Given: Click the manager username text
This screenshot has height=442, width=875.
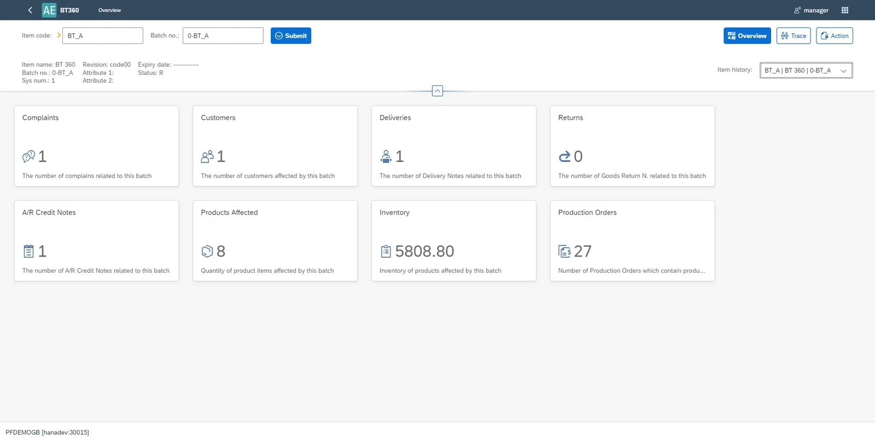Looking at the screenshot, I should pyautogui.click(x=816, y=10).
